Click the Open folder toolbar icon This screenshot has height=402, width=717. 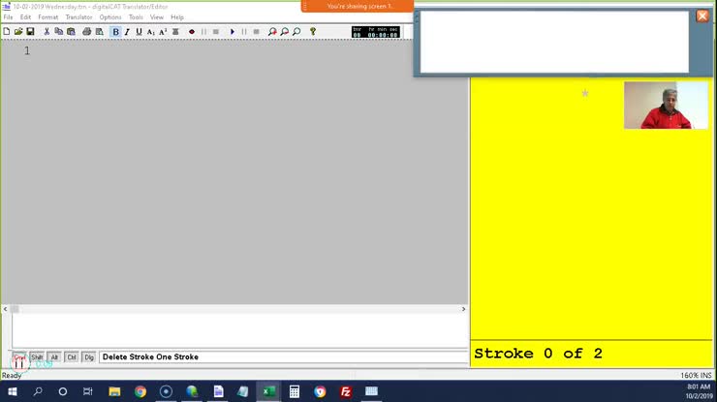(x=18, y=32)
